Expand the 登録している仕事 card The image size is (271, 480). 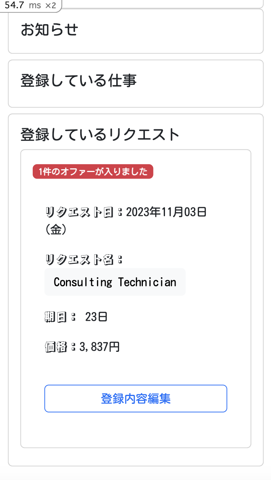point(135,82)
